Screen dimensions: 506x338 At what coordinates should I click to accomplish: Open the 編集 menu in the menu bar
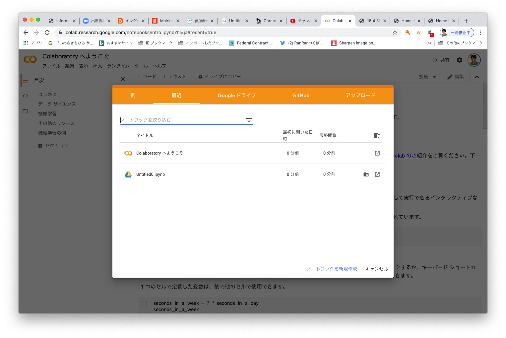70,66
